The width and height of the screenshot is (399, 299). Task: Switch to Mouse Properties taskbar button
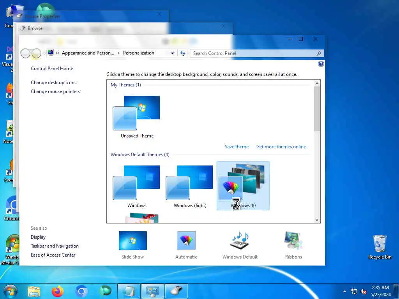[177, 291]
